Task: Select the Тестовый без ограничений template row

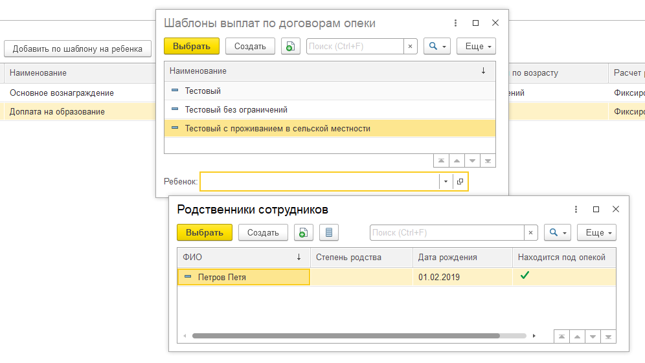Action: click(236, 110)
